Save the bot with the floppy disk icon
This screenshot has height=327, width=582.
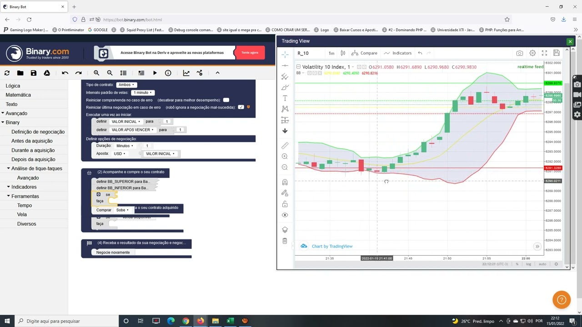click(33, 73)
